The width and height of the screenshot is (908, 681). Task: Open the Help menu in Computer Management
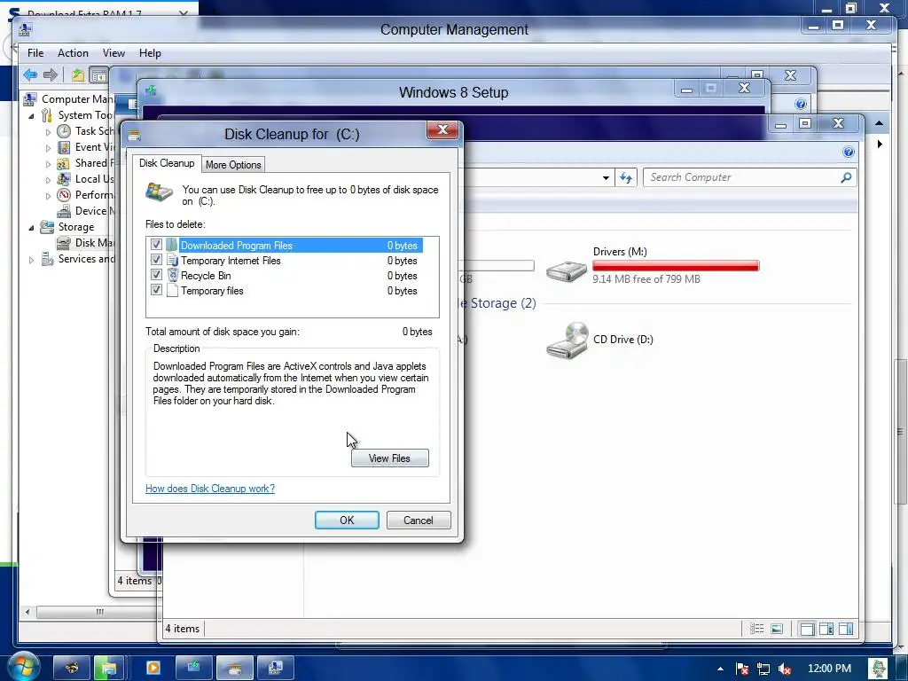[150, 52]
